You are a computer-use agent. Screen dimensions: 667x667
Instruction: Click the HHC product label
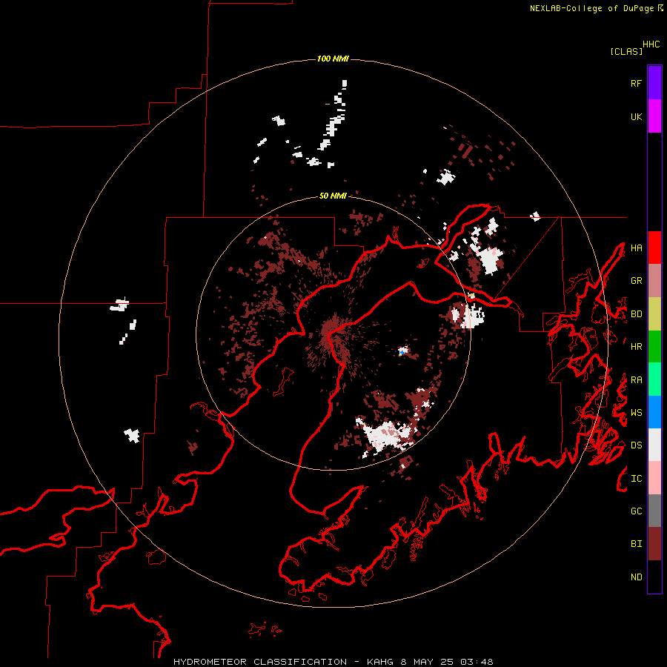[x=651, y=44]
